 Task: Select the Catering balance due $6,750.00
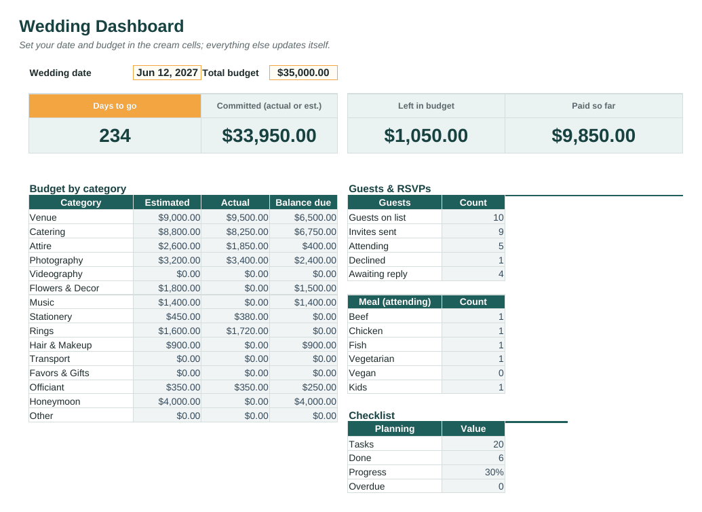click(x=303, y=232)
